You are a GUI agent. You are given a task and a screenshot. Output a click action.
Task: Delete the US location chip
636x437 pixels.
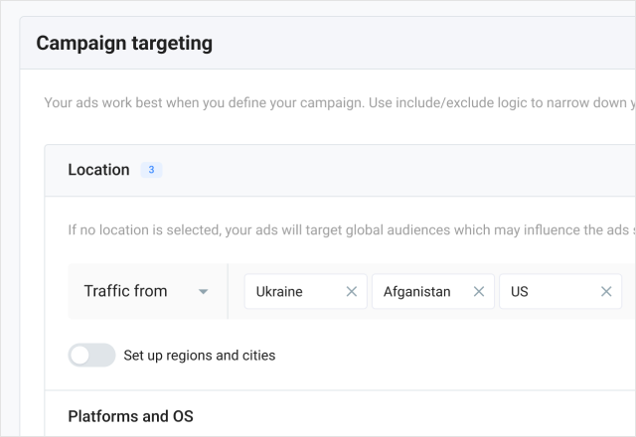[x=606, y=292]
